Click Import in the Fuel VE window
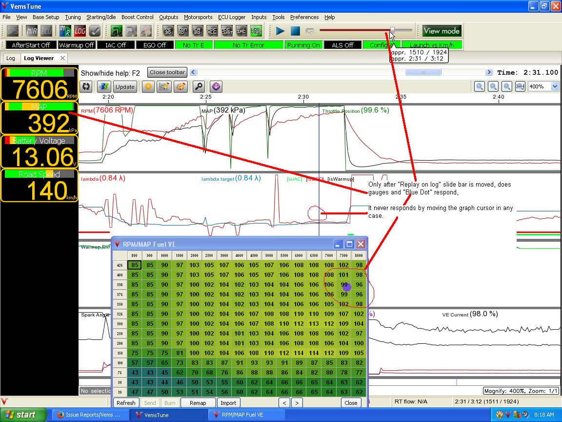562x422 pixels. [x=228, y=403]
